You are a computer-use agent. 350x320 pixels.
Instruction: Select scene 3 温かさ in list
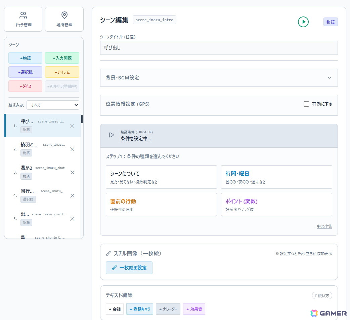pos(43,172)
